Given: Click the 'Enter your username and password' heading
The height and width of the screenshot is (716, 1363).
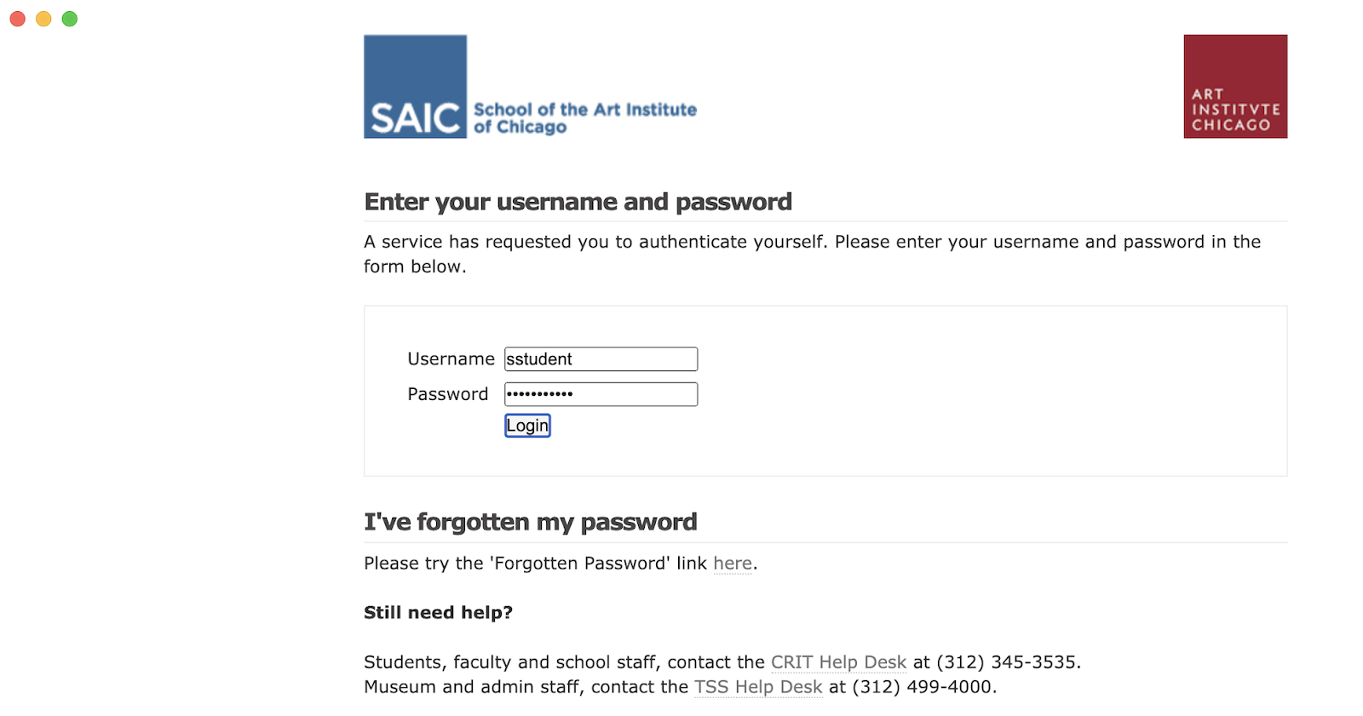Looking at the screenshot, I should point(578,202).
